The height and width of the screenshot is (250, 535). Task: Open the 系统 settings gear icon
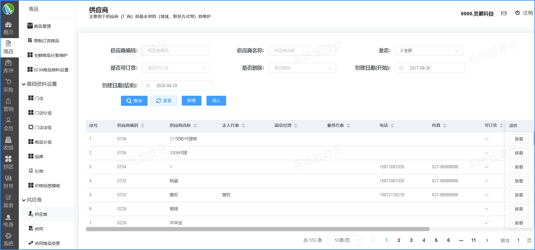(x=8, y=236)
